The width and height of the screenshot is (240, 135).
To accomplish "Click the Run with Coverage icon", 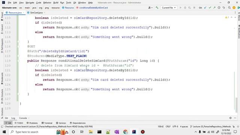I will [190, 7].
